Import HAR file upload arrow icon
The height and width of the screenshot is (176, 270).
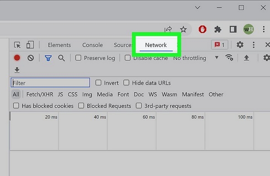pyautogui.click(x=246, y=58)
